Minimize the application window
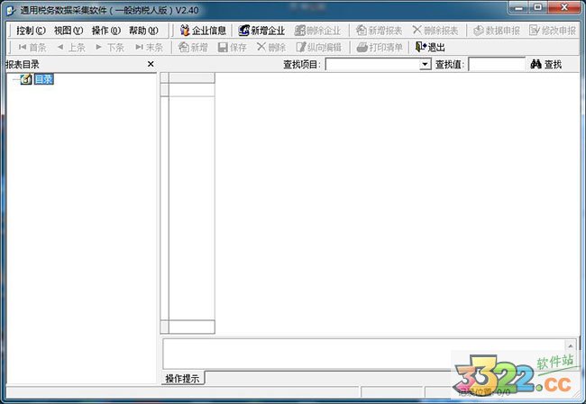Screen dimensions: 586x404 518,7
